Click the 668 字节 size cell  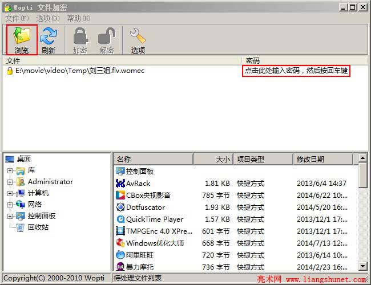216,243
